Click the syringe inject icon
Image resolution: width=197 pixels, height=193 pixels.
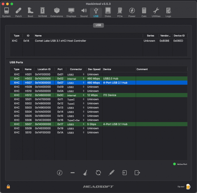coord(111,173)
